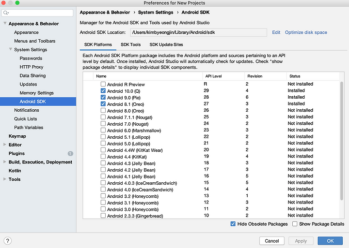
Task: Enable Show Package Details checkbox
Action: tap(295, 224)
